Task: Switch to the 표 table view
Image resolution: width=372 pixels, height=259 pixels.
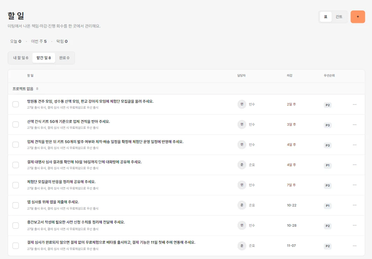Action: [x=326, y=17]
